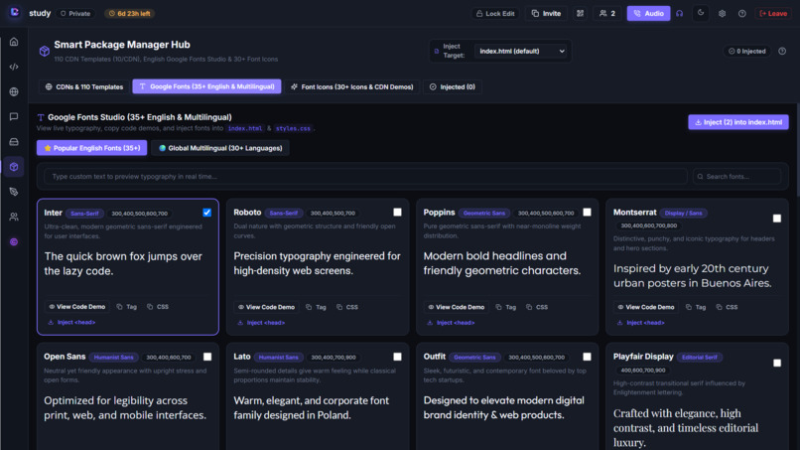Open settings with the gear icon

(722, 14)
